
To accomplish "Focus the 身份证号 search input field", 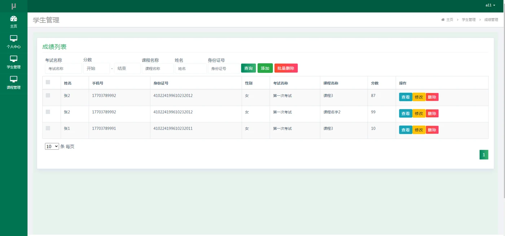I will 224,69.
